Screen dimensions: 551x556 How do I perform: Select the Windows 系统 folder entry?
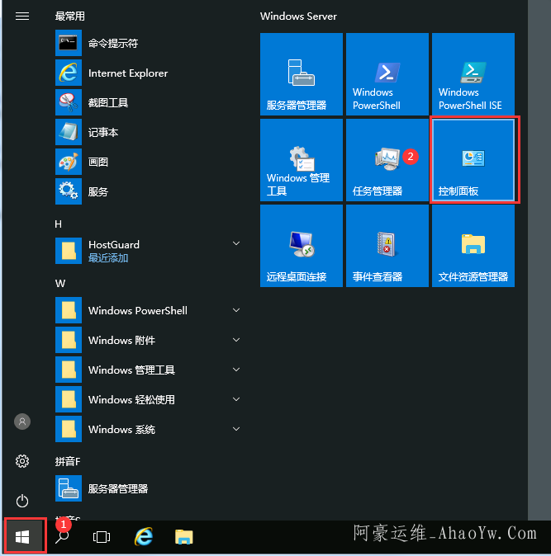pos(149,429)
